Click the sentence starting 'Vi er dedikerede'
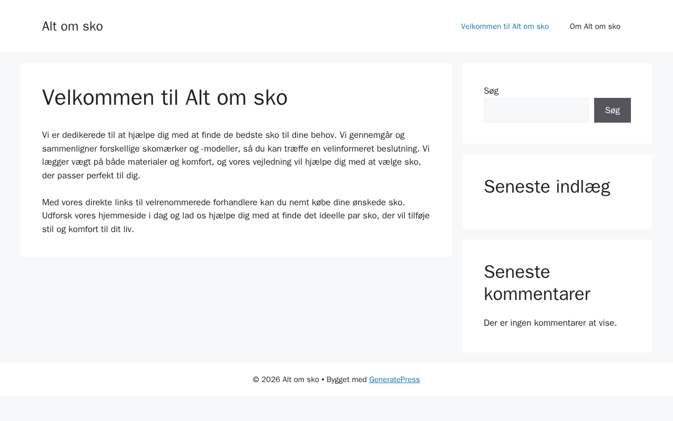 (189, 135)
